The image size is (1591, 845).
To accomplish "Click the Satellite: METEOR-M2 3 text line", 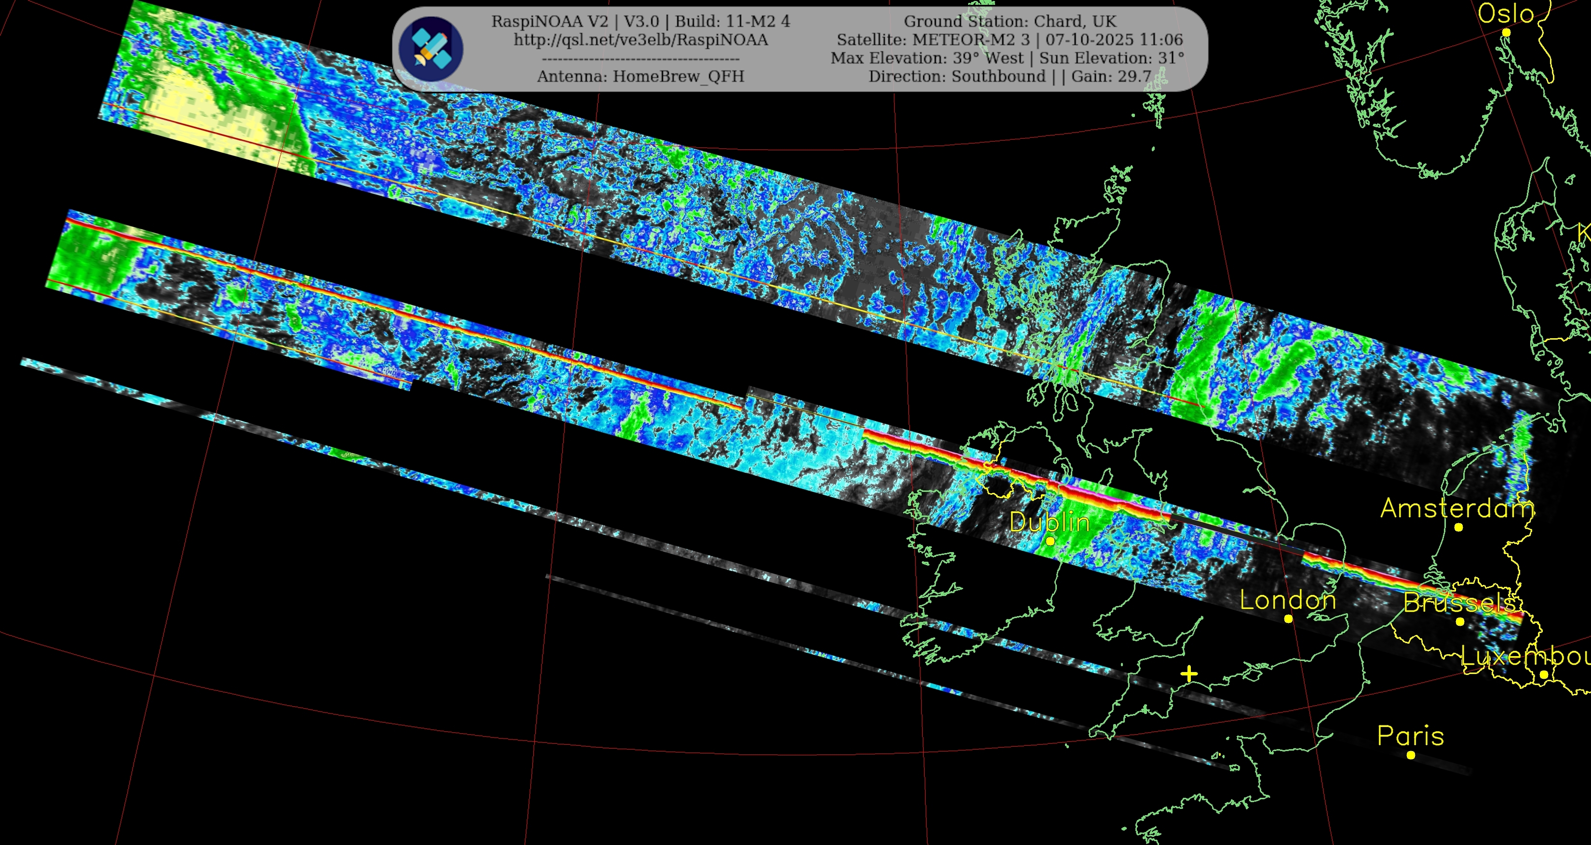I will point(1010,40).
